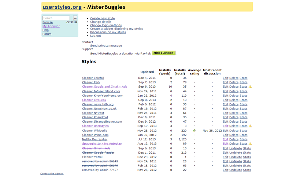293x177 pixels.
Task: Click Log out link
Action: click(96, 35)
